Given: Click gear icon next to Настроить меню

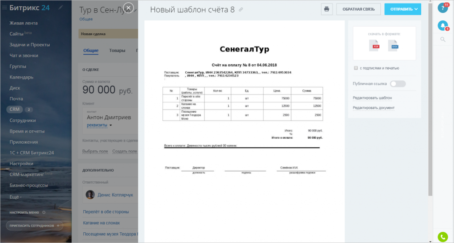Looking at the screenshot, I should 44,212.
